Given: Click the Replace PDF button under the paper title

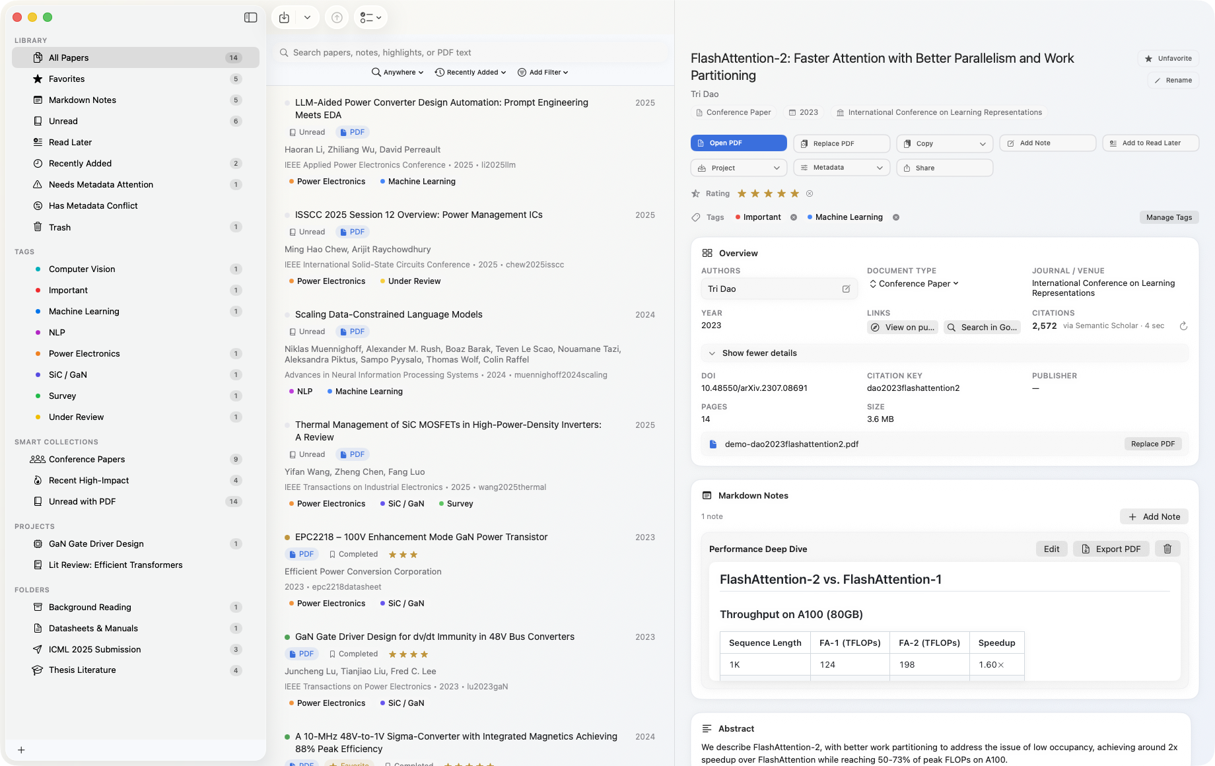Looking at the screenshot, I should point(841,143).
